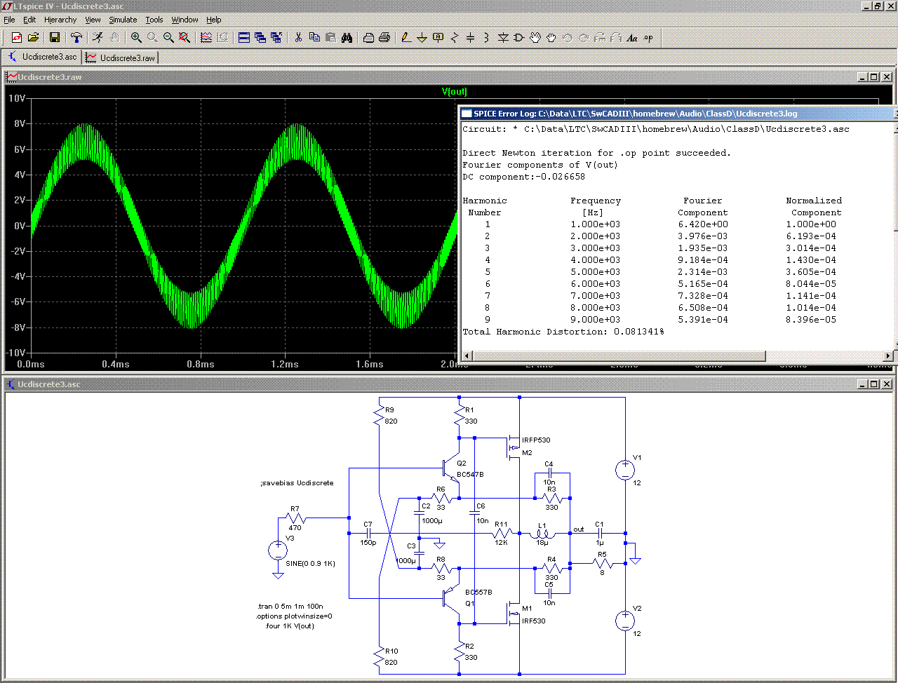Viewport: 898px width, 683px height.
Task: Click the L1 18µ inductor label
Action: (542, 543)
